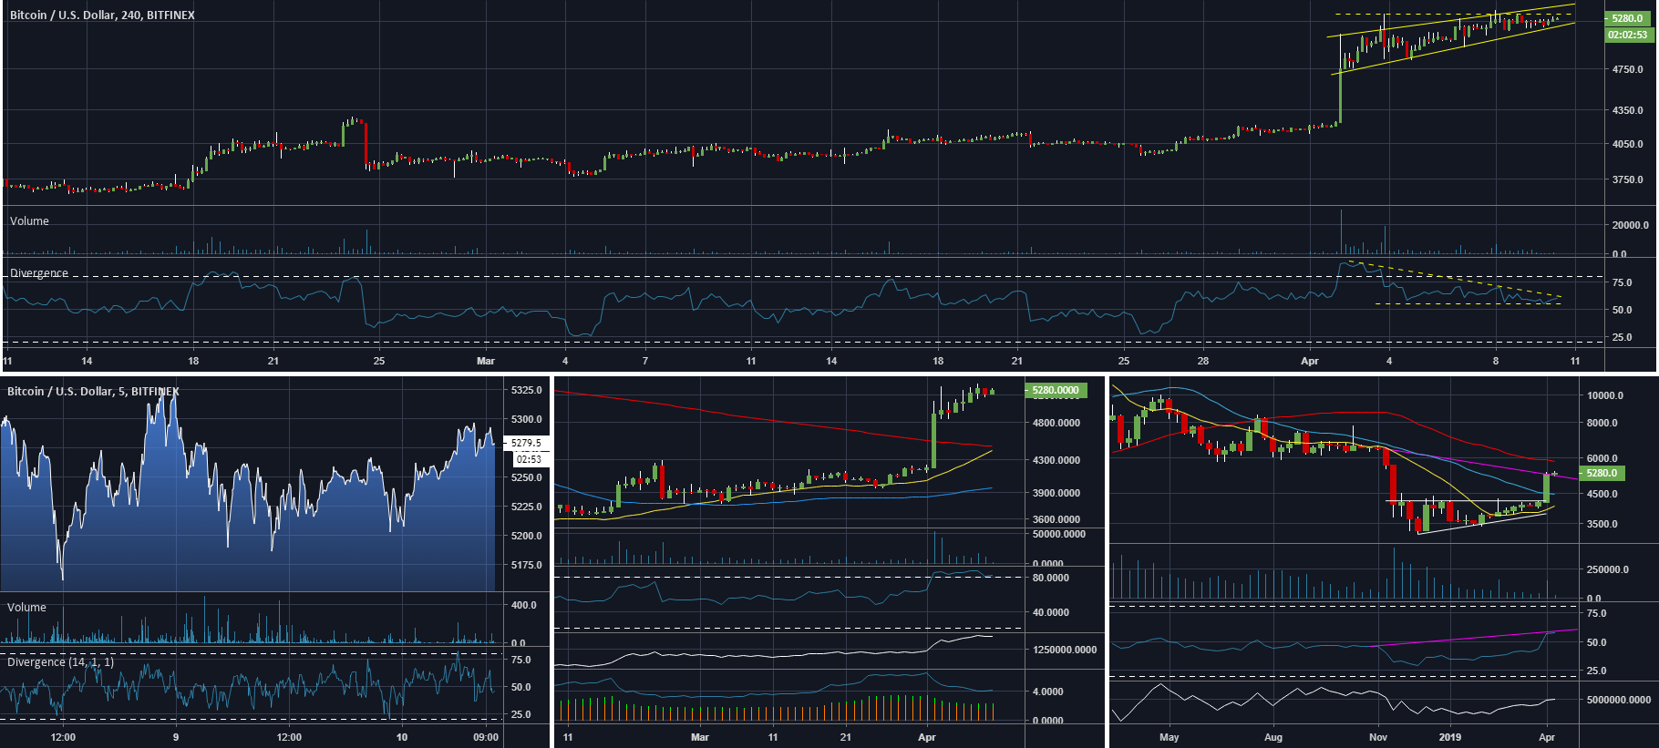Click the 28 date label on the 240 chart axis
The width and height of the screenshot is (1659, 748).
(1203, 361)
